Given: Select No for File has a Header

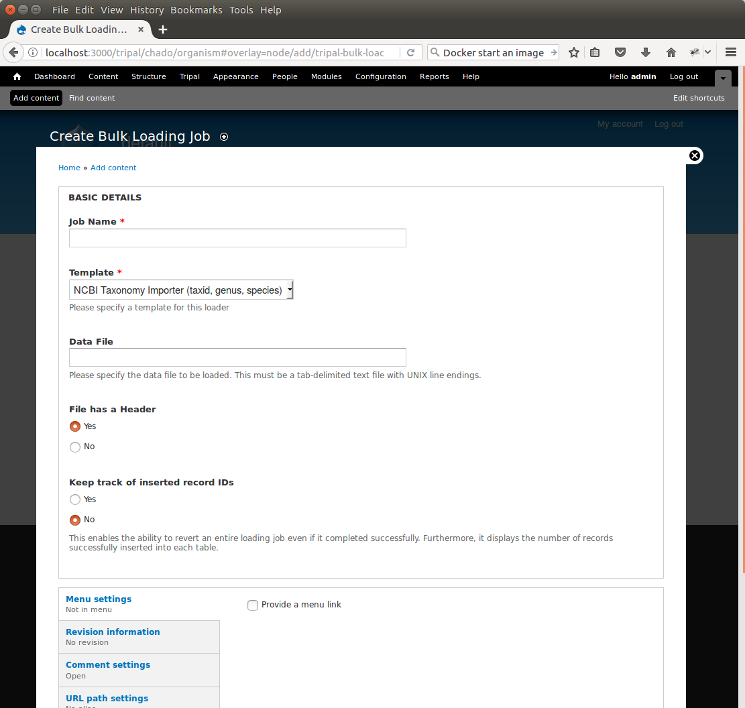Looking at the screenshot, I should pos(75,447).
